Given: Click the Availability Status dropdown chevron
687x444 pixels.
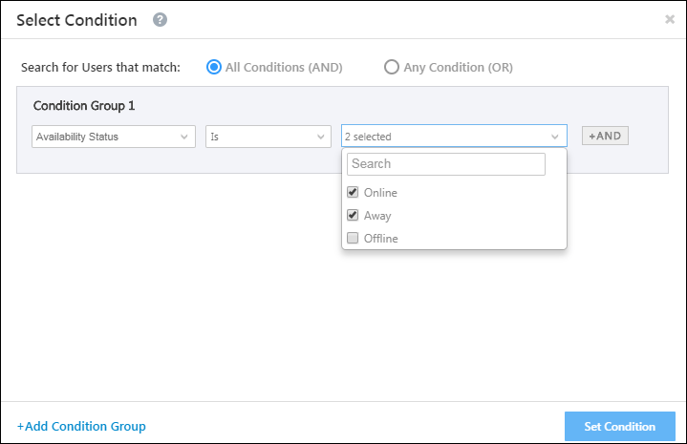Looking at the screenshot, I should 184,137.
